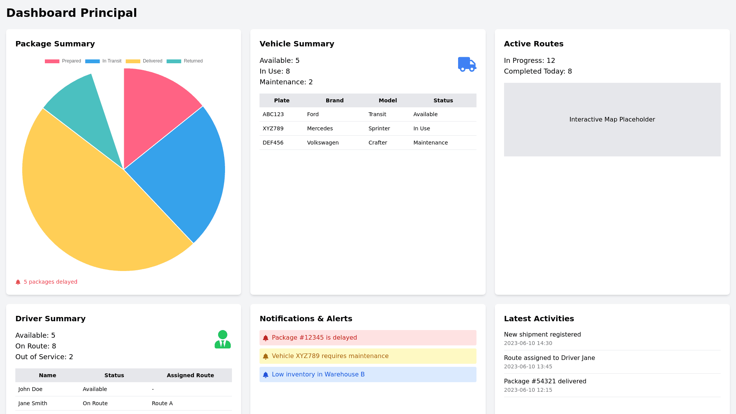Click the Assigned Route column header

[190, 375]
